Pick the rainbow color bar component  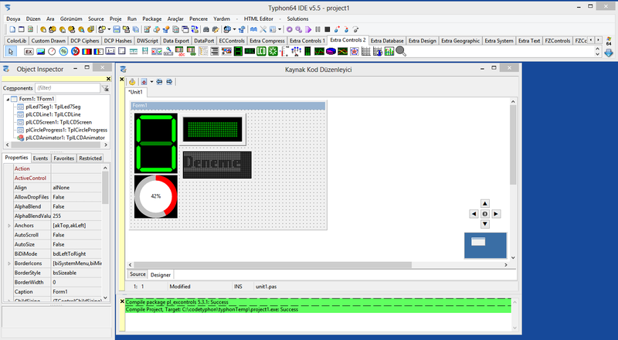pyautogui.click(x=87, y=51)
